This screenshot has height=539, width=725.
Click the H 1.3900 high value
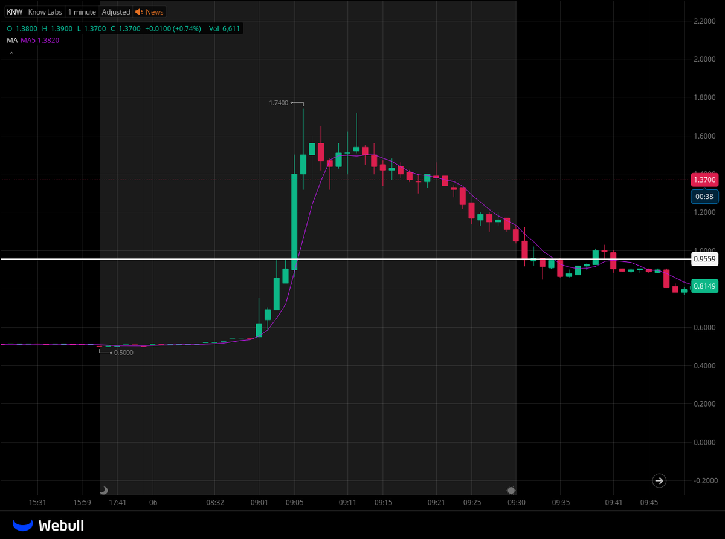pos(57,28)
